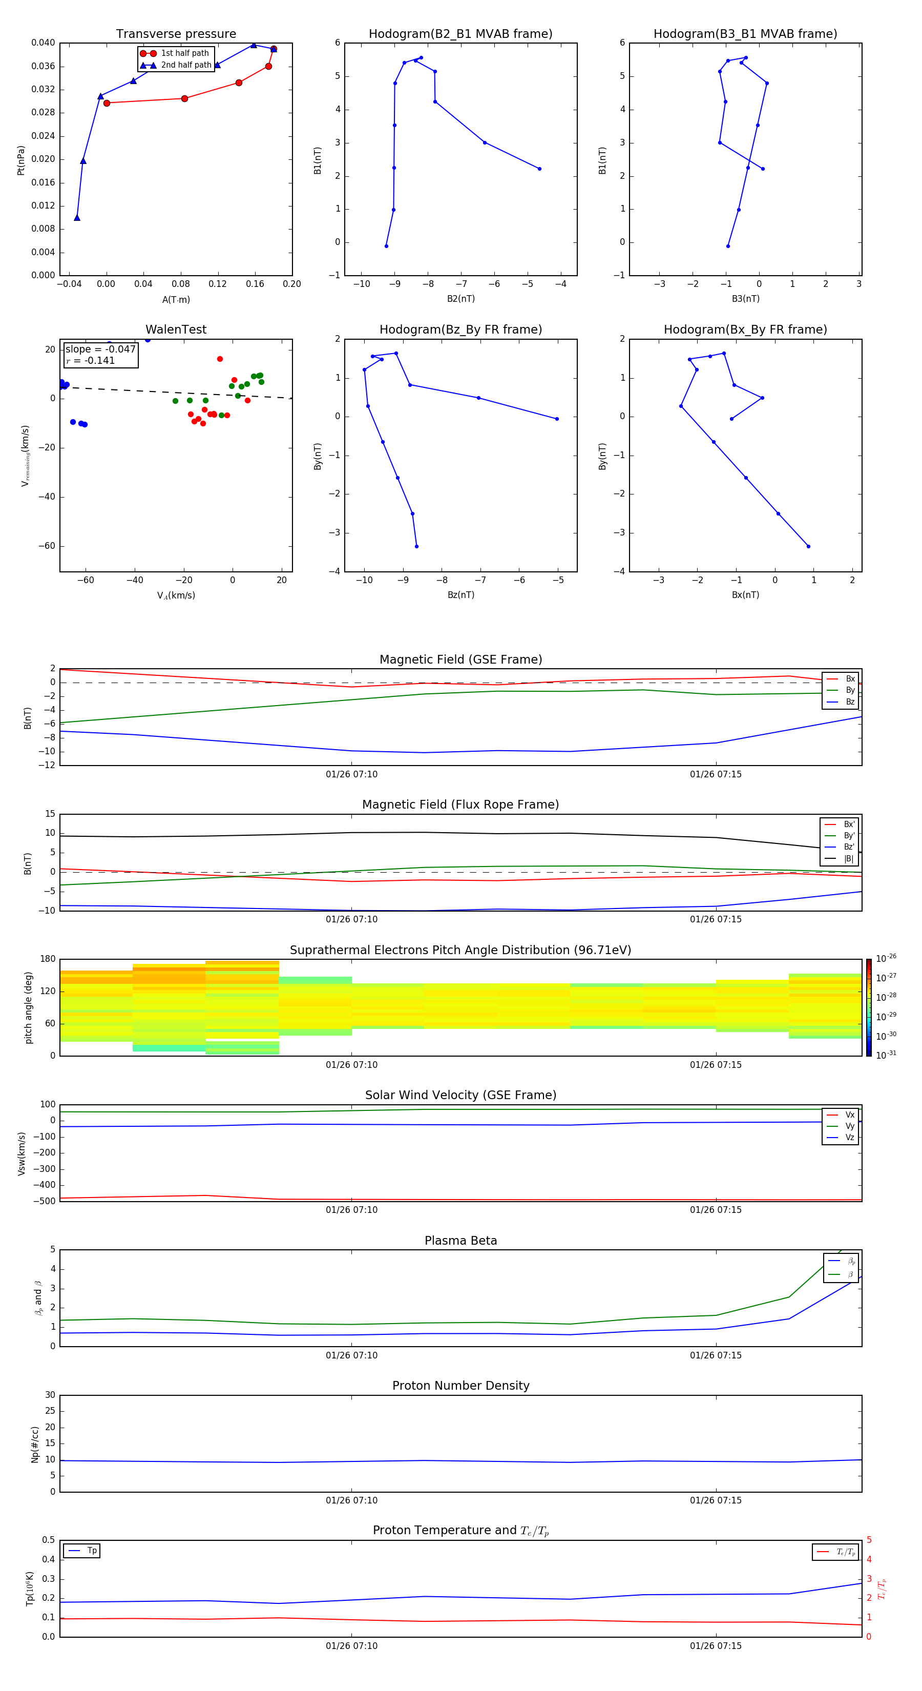This screenshot has width=922, height=1691.
Task: Click the 'Bz' legend entry in GSE plot
Action: (841, 702)
